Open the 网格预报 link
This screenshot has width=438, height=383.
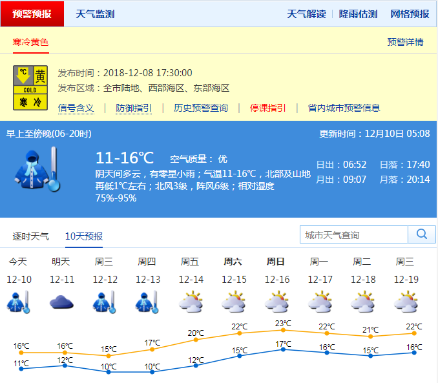(410, 14)
